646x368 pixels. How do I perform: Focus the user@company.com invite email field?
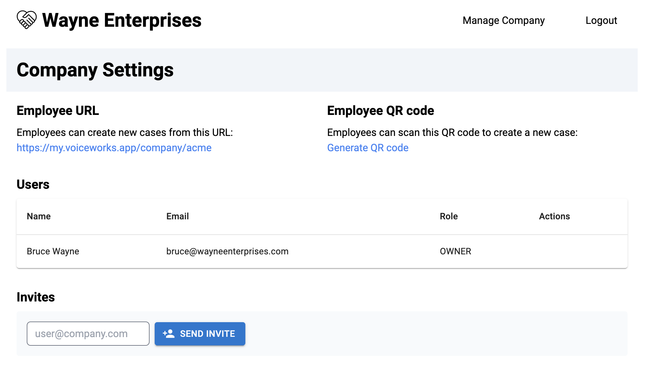(x=88, y=334)
